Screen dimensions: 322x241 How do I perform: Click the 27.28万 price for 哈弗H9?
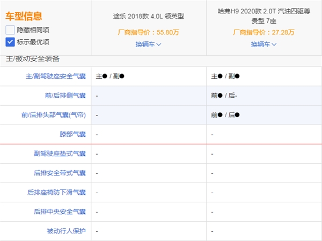click(x=283, y=32)
